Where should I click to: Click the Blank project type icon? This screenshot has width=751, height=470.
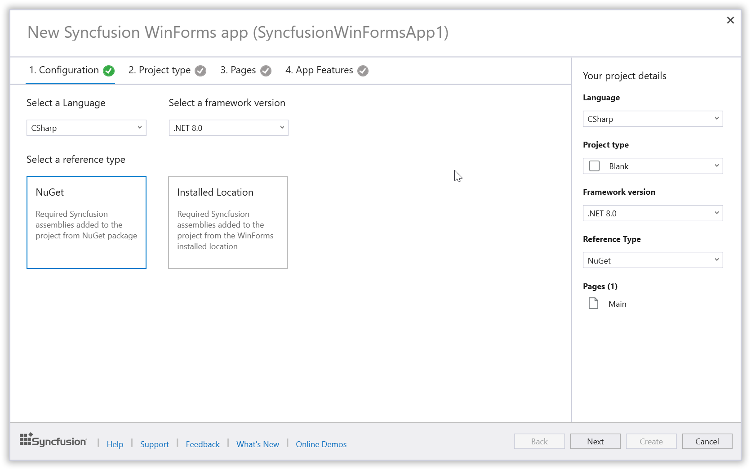click(595, 166)
